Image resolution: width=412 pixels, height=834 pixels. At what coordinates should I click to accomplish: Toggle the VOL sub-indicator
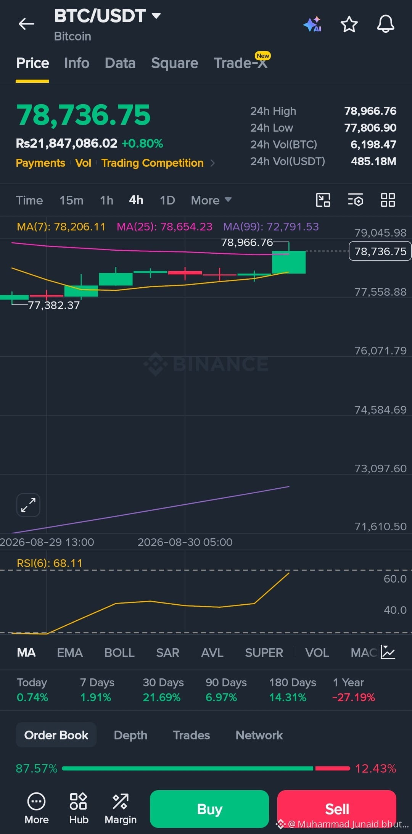(317, 652)
